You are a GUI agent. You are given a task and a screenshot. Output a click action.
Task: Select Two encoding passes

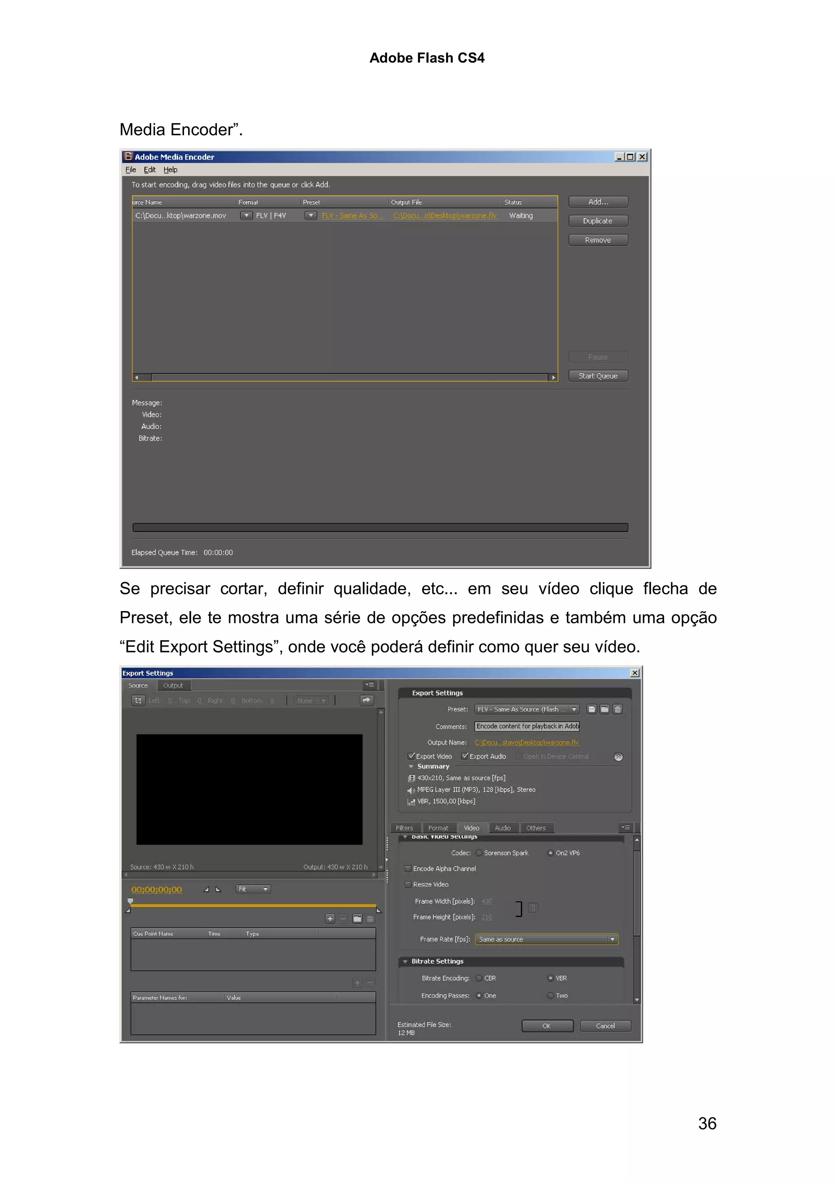(550, 996)
